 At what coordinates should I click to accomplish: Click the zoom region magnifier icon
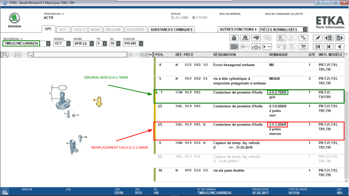(x=18, y=54)
